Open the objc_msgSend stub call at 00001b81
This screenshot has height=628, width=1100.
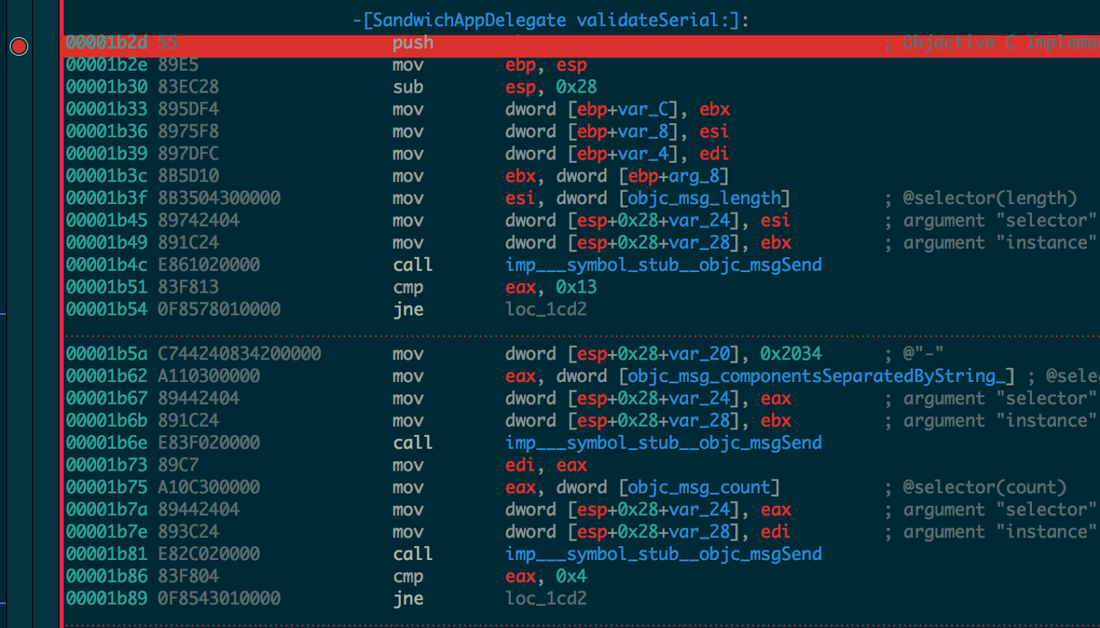pyautogui.click(x=663, y=554)
